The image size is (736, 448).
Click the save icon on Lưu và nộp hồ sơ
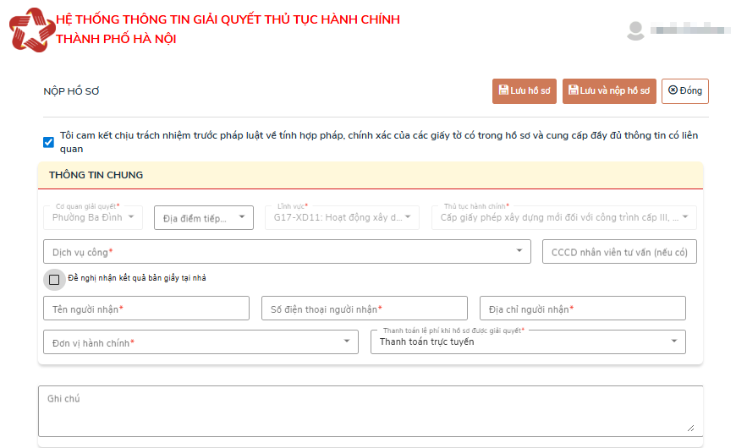click(x=574, y=90)
